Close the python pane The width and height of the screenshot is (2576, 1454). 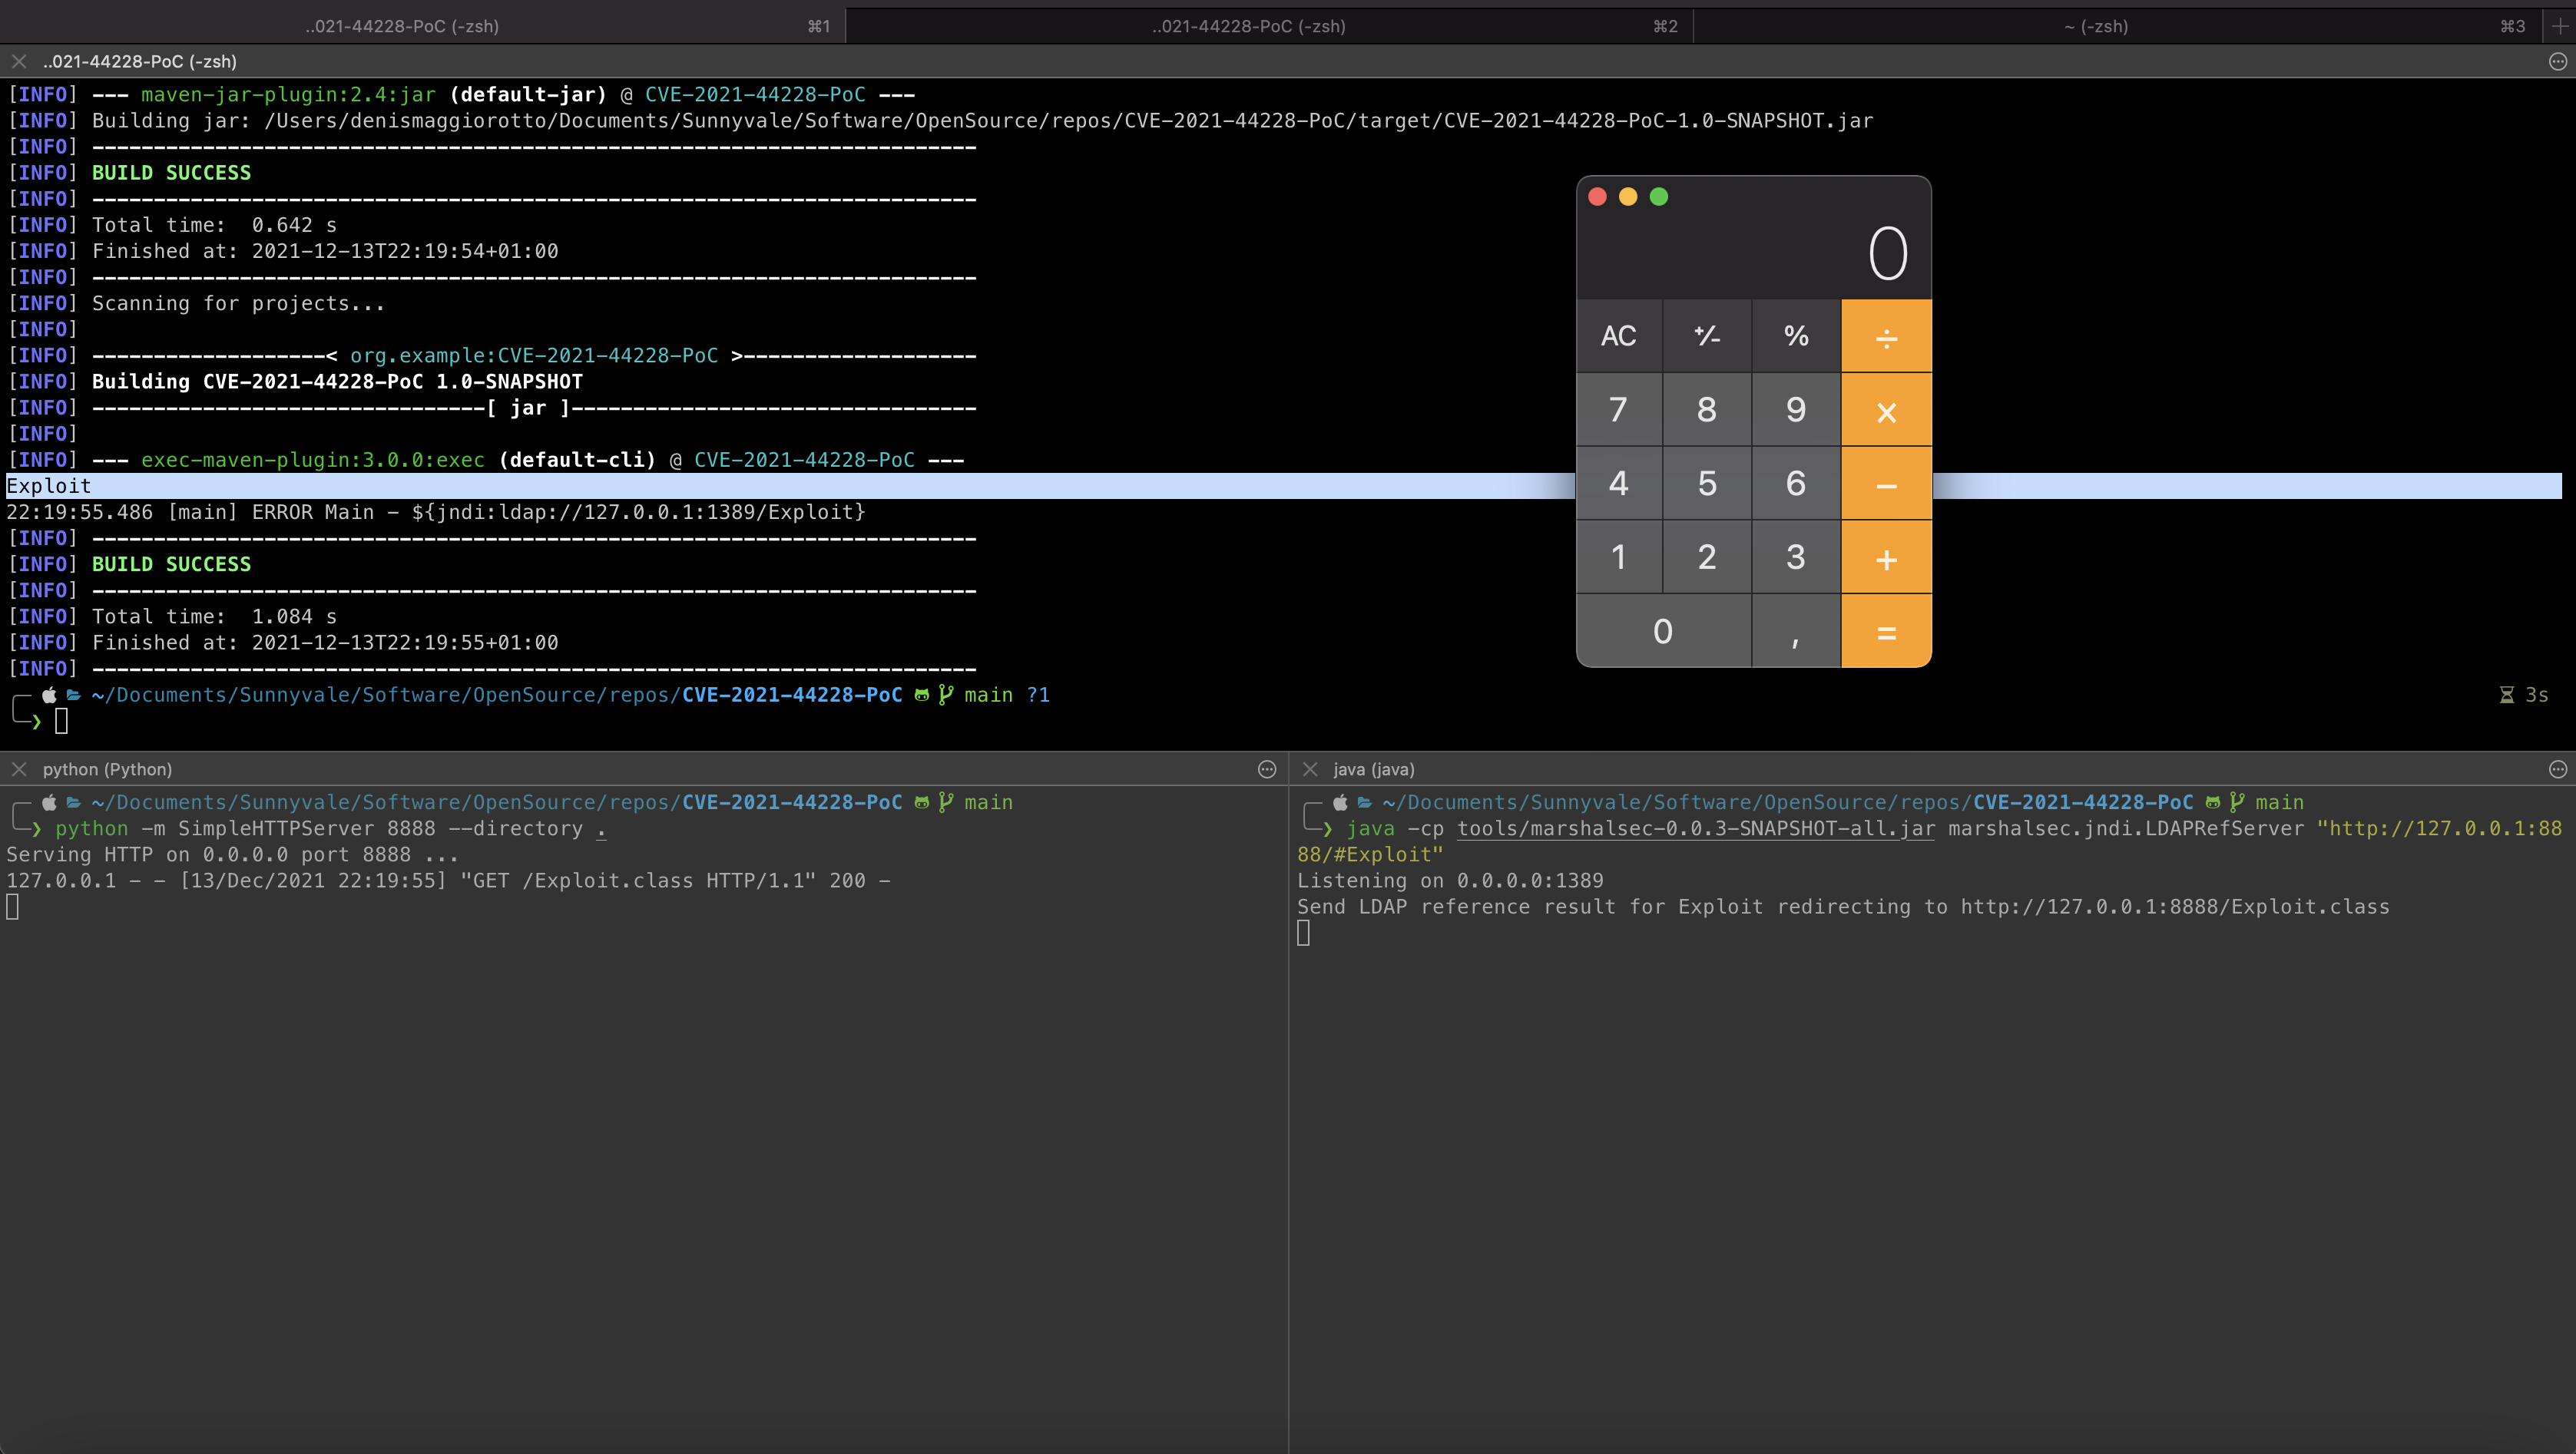19,768
